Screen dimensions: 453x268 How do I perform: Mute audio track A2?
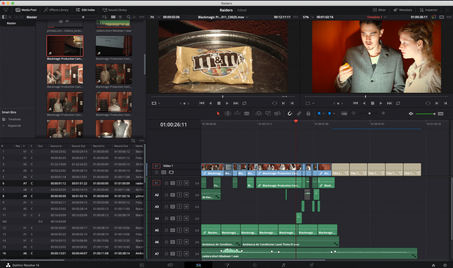click(x=186, y=195)
